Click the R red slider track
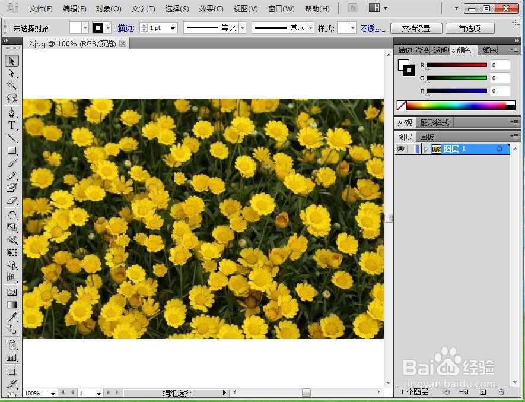 [457, 65]
